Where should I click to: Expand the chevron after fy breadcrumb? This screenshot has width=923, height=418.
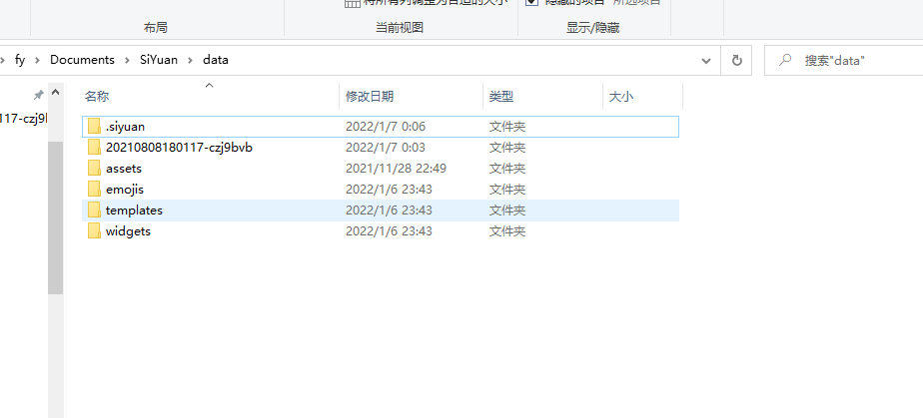coord(38,60)
